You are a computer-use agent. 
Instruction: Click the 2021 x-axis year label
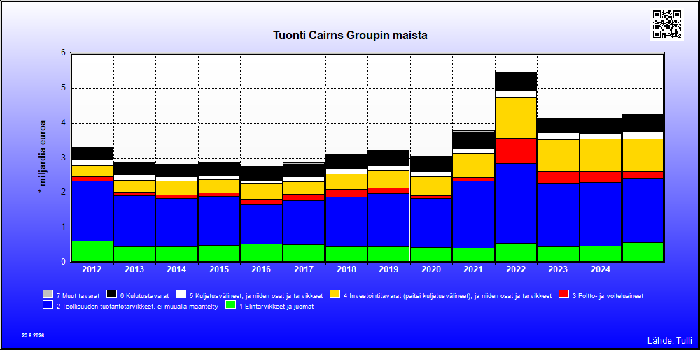coord(473,269)
